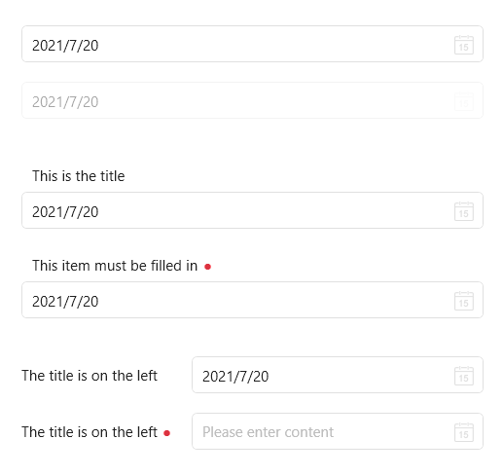Focus the date input below 'This is the title'
503x476 pixels.
[252, 210]
